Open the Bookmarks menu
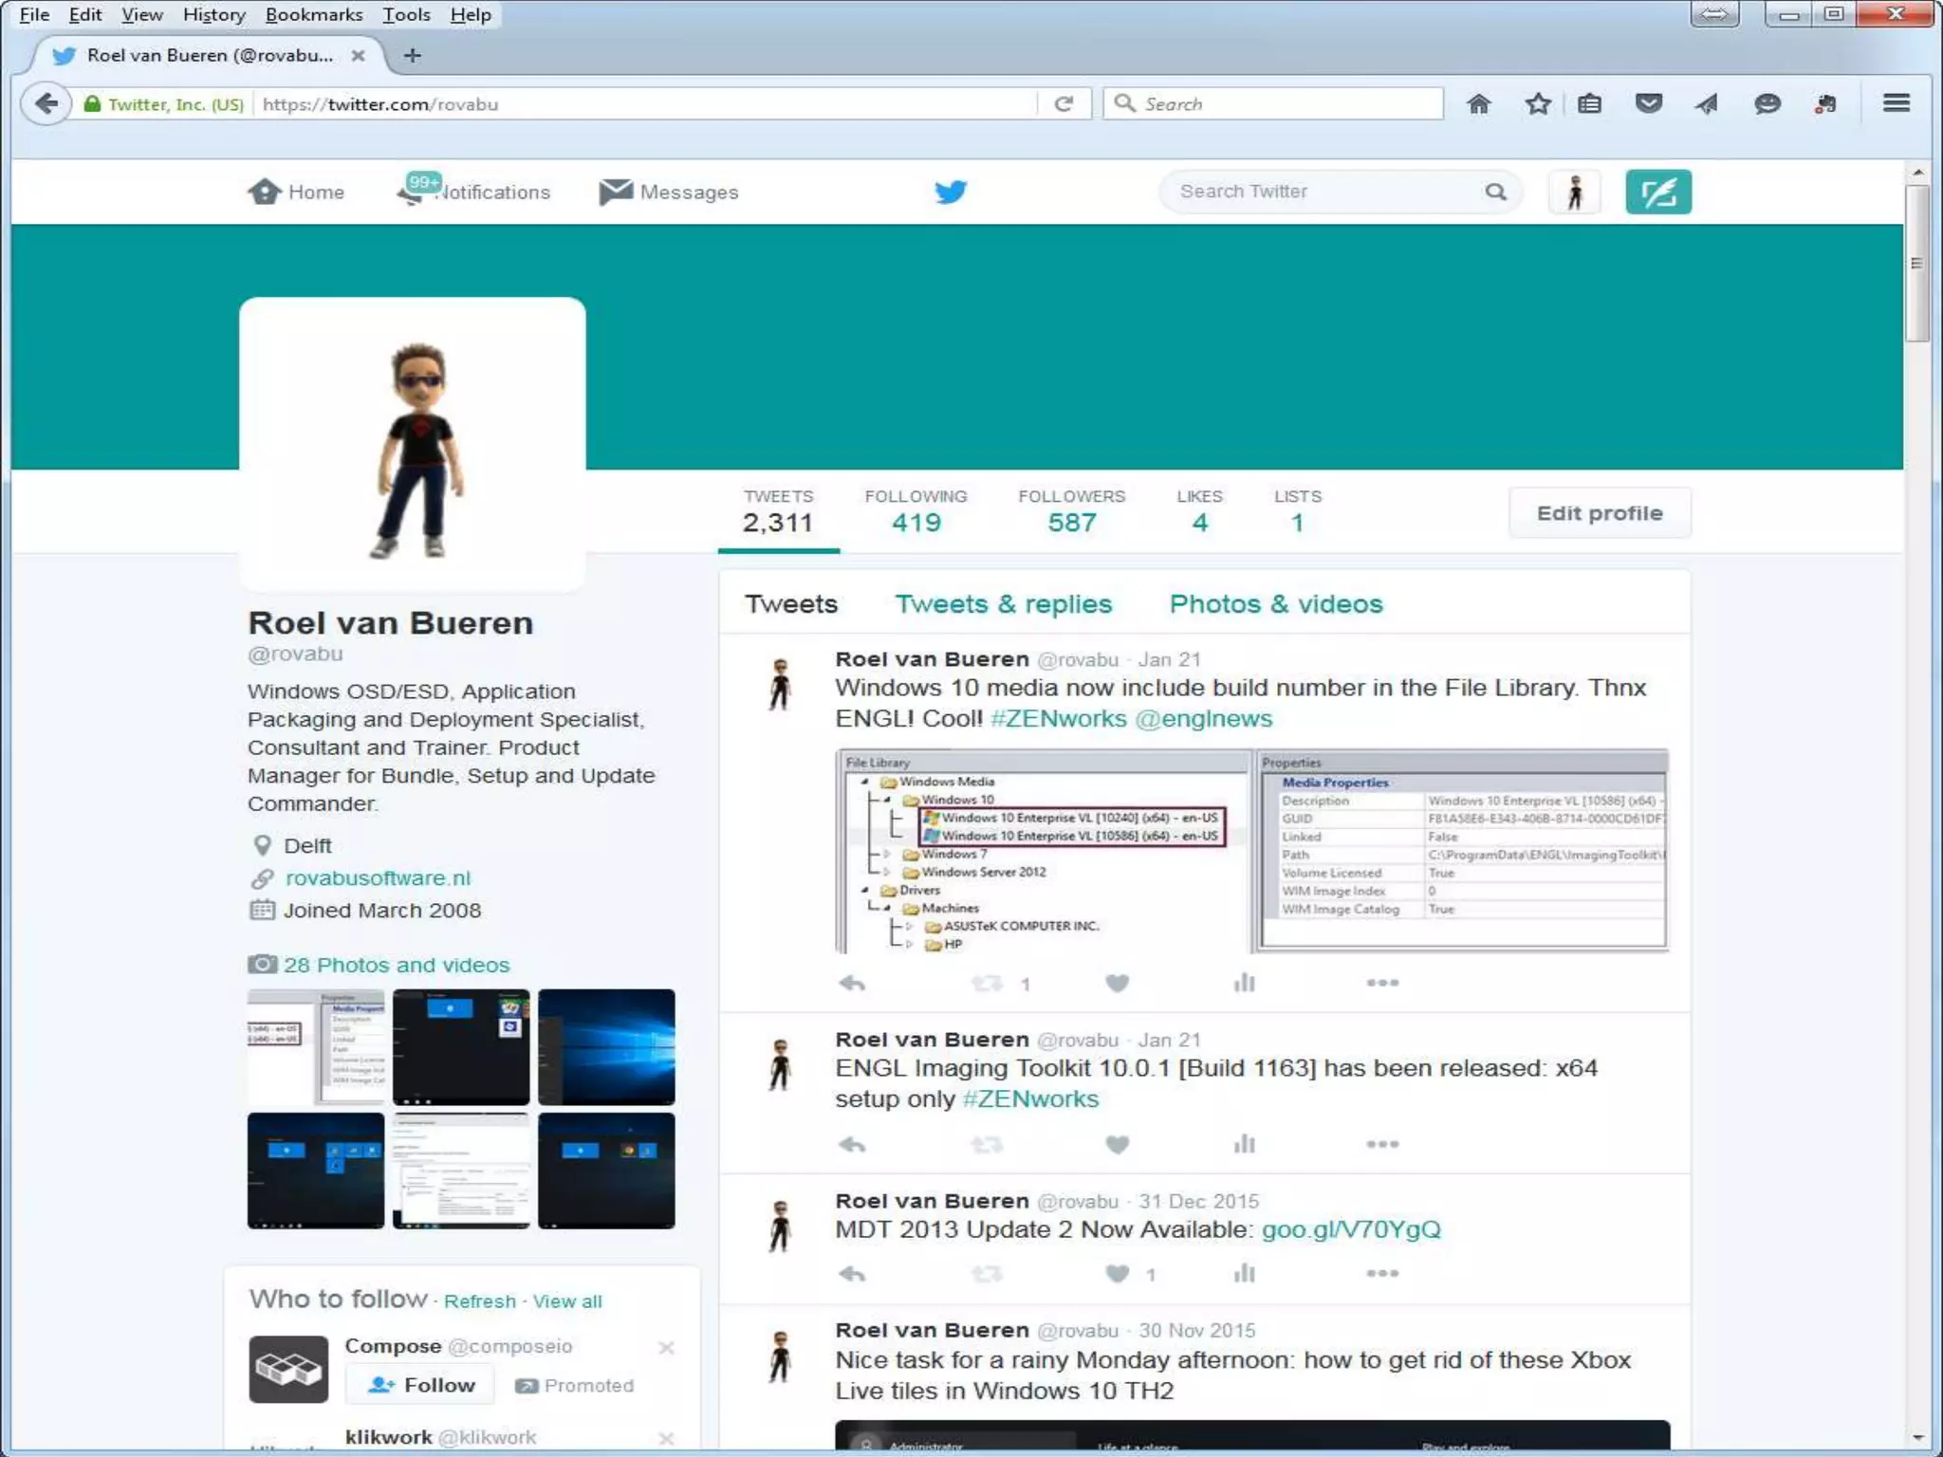The image size is (1943, 1457). tap(313, 14)
